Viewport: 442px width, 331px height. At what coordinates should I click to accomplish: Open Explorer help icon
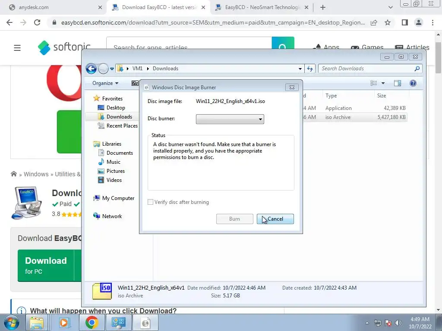coord(413,83)
